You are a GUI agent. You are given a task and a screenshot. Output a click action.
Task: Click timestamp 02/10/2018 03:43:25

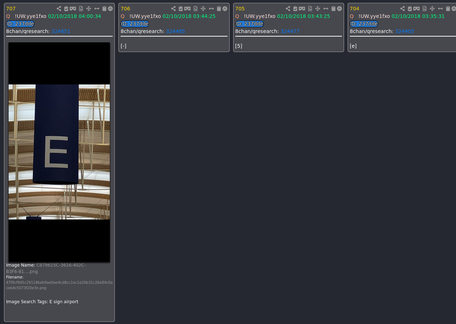[304, 16]
